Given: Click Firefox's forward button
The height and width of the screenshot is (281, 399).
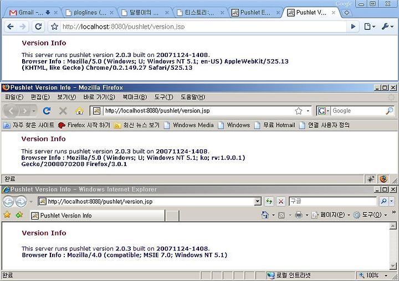Looking at the screenshot, I should click(25, 111).
